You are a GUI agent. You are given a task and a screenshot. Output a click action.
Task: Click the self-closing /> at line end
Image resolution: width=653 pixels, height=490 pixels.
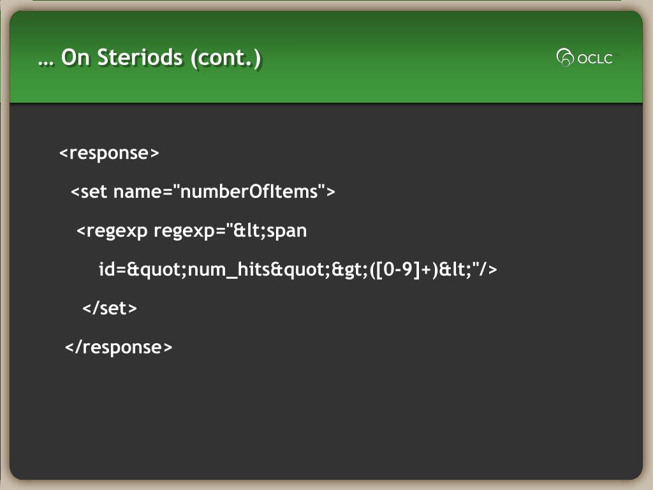(x=488, y=269)
